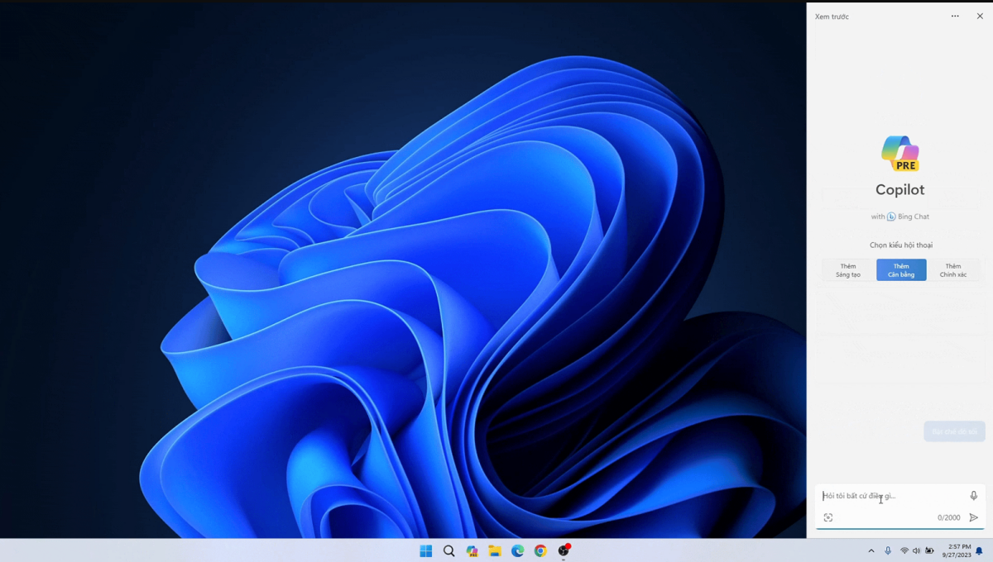
Task: Open OBS Studio from the taskbar
Action: tap(564, 551)
